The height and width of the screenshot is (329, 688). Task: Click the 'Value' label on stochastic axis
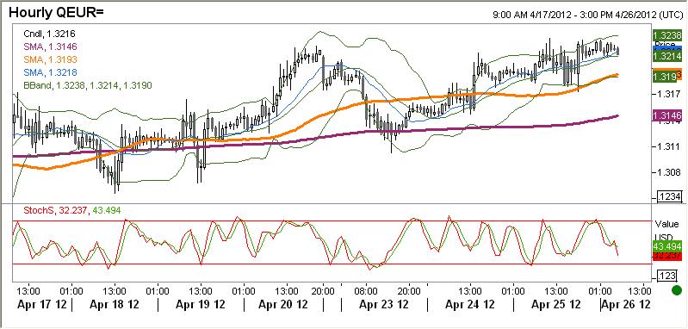(x=666, y=224)
